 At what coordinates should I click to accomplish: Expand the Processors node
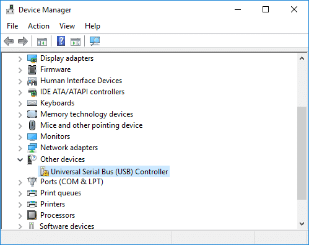point(20,216)
